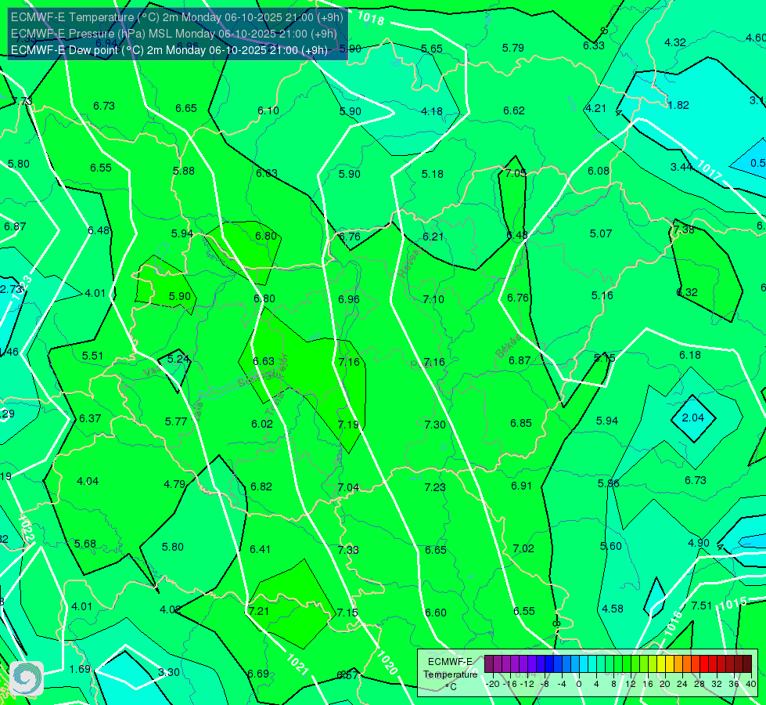Click the 6.91 temperature value
This screenshot has width=766, height=705.
coord(521,486)
